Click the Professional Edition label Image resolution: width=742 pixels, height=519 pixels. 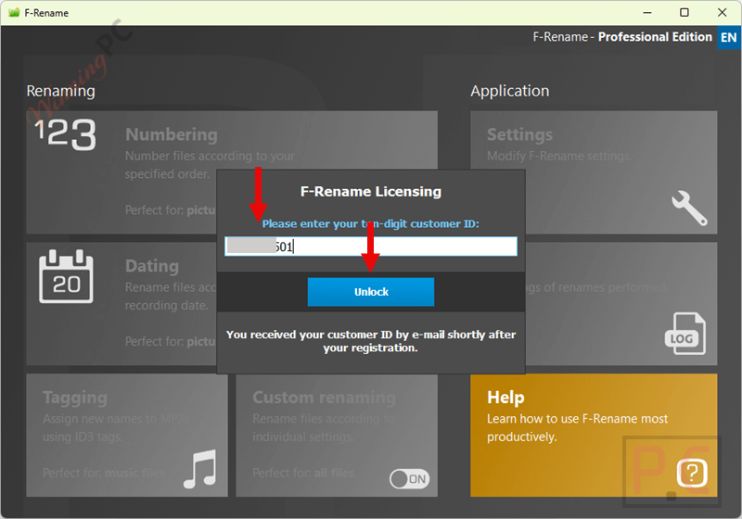pos(655,37)
